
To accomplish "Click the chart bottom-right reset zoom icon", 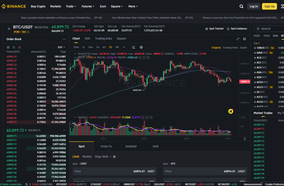I will [x=245, y=138].
